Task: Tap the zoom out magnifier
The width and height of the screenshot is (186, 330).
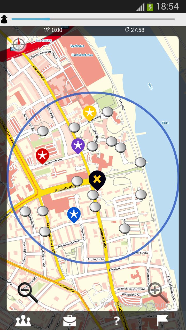Action: point(27,292)
